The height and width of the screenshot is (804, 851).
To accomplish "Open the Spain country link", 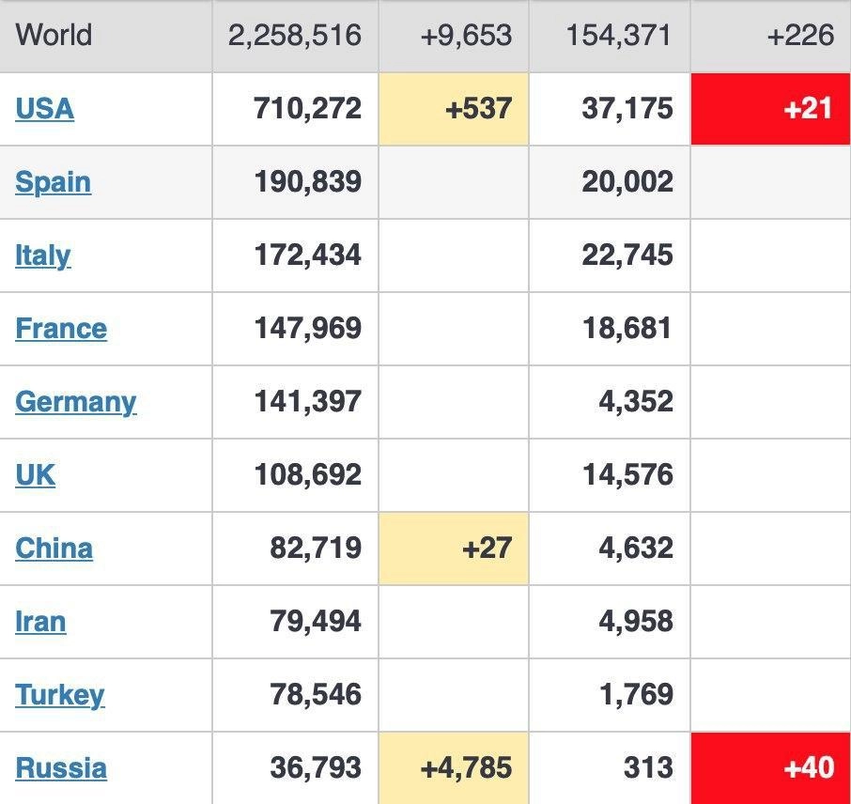I will (53, 182).
